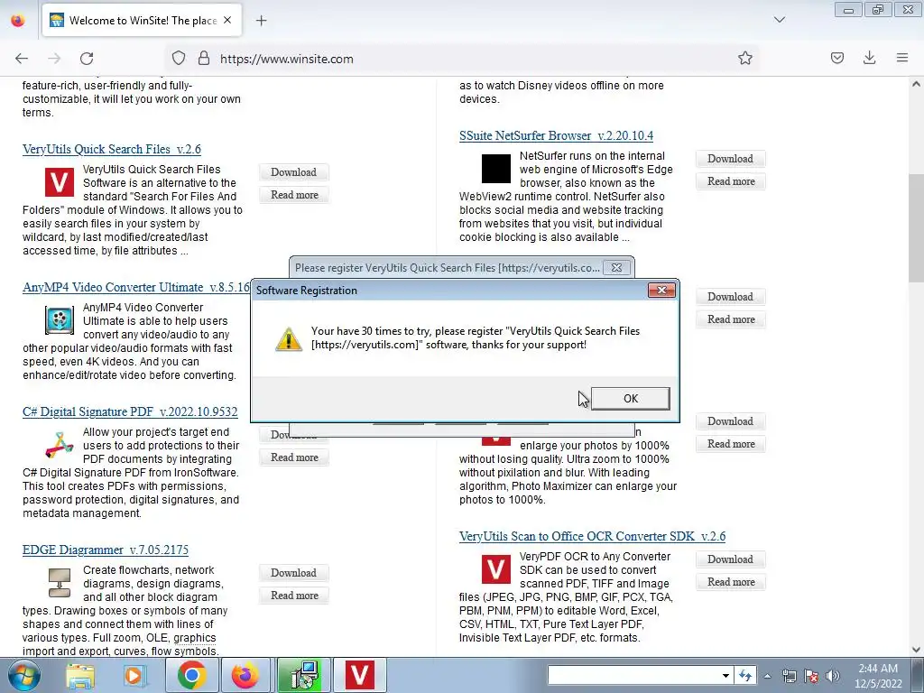Open Google Chrome from taskbar

[191, 675]
